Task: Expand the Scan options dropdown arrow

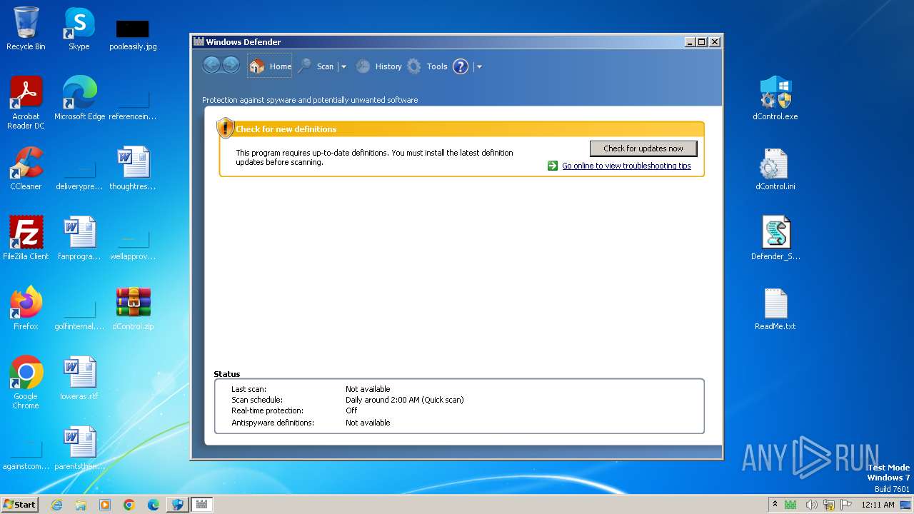Action: tap(343, 66)
